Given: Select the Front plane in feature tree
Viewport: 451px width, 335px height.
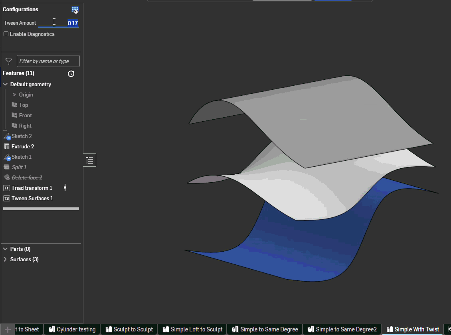Looking at the screenshot, I should coord(25,115).
